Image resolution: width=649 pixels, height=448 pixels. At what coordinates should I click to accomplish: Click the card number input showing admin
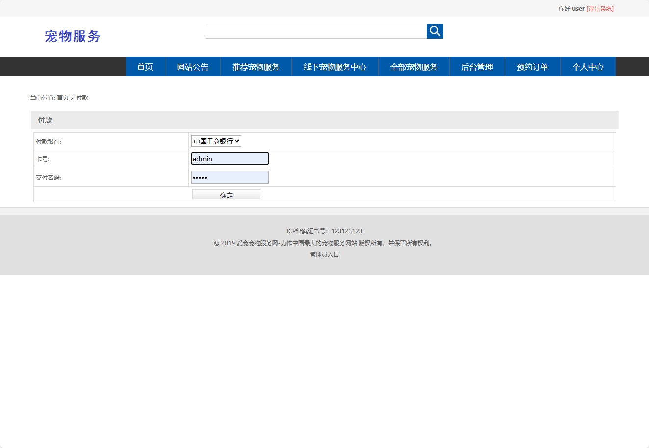pyautogui.click(x=230, y=158)
